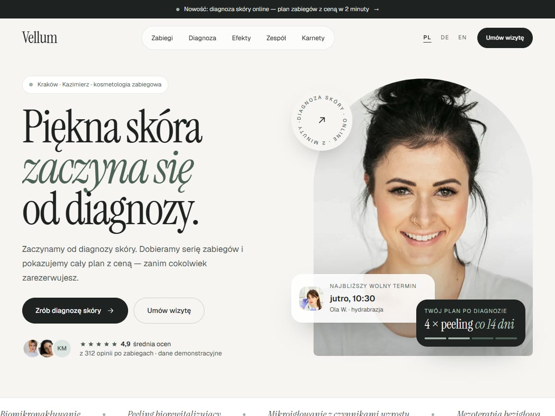The width and height of the screenshot is (555, 416).
Task: Click the jutro, 10:30 appointment time
Action: pyautogui.click(x=352, y=298)
